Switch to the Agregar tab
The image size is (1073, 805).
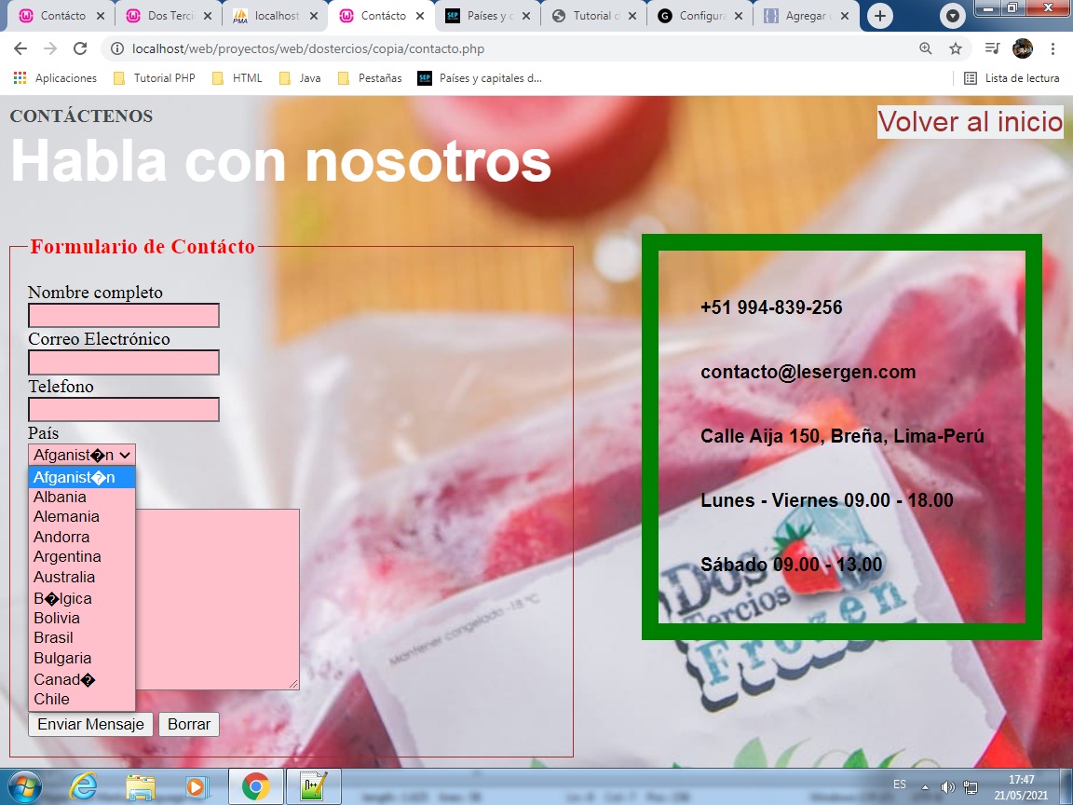point(806,16)
